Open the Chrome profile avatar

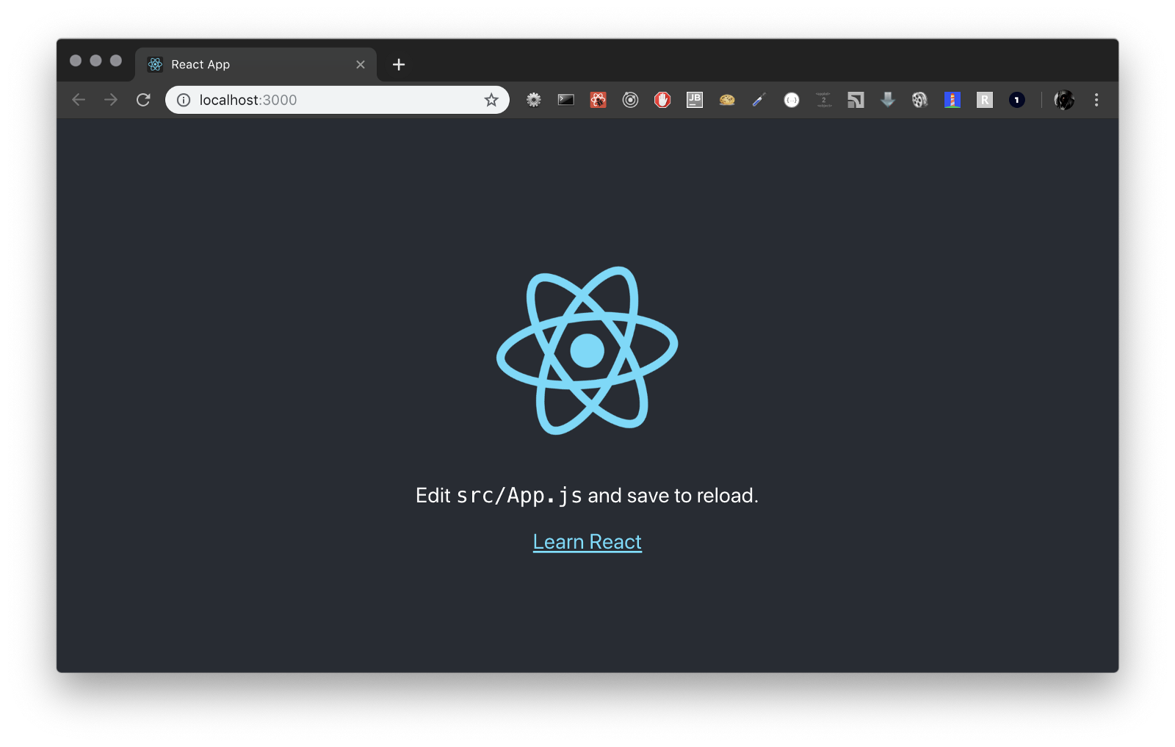(x=1064, y=100)
